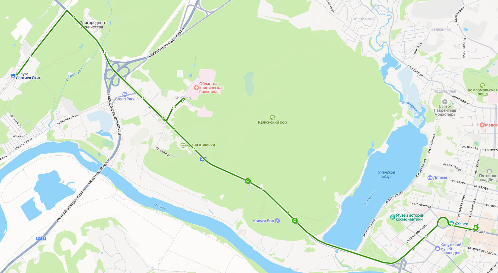This screenshot has width=498, height=273.
Task: Click the green route terminus icon near XXI век
Action: (x=475, y=227)
